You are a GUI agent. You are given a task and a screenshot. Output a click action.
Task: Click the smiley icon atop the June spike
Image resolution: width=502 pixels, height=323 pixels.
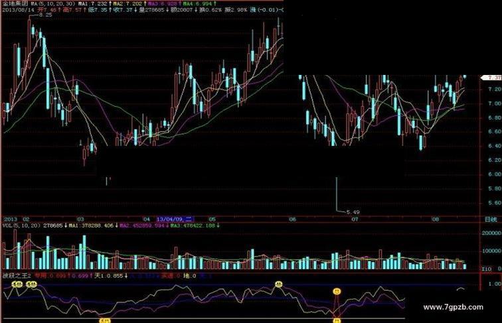[337, 291]
